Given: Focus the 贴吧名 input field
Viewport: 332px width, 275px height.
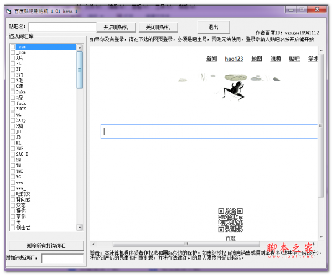Looking at the screenshot, I should pyautogui.click(x=63, y=27).
